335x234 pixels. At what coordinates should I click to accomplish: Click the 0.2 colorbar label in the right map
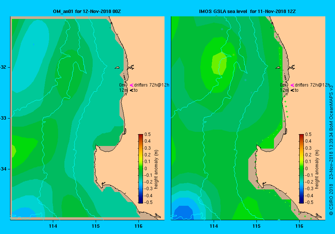pyautogui.click(x=308, y=155)
